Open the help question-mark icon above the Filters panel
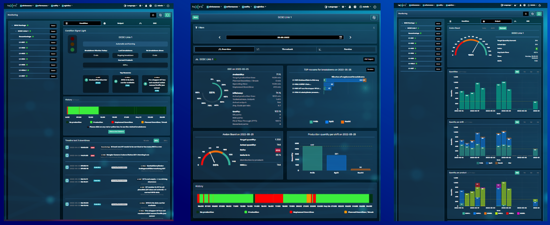 click(x=355, y=7)
